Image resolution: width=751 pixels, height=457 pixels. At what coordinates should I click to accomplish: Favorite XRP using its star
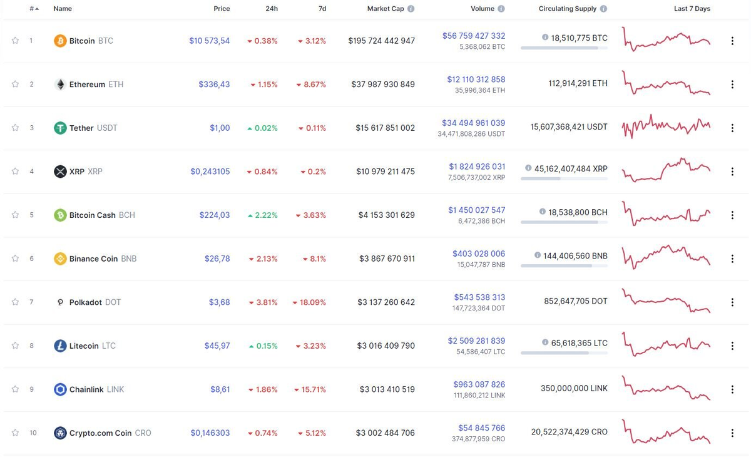click(x=15, y=171)
